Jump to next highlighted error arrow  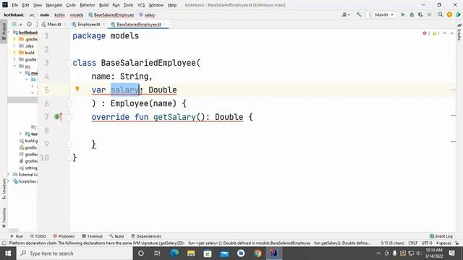tap(451, 33)
